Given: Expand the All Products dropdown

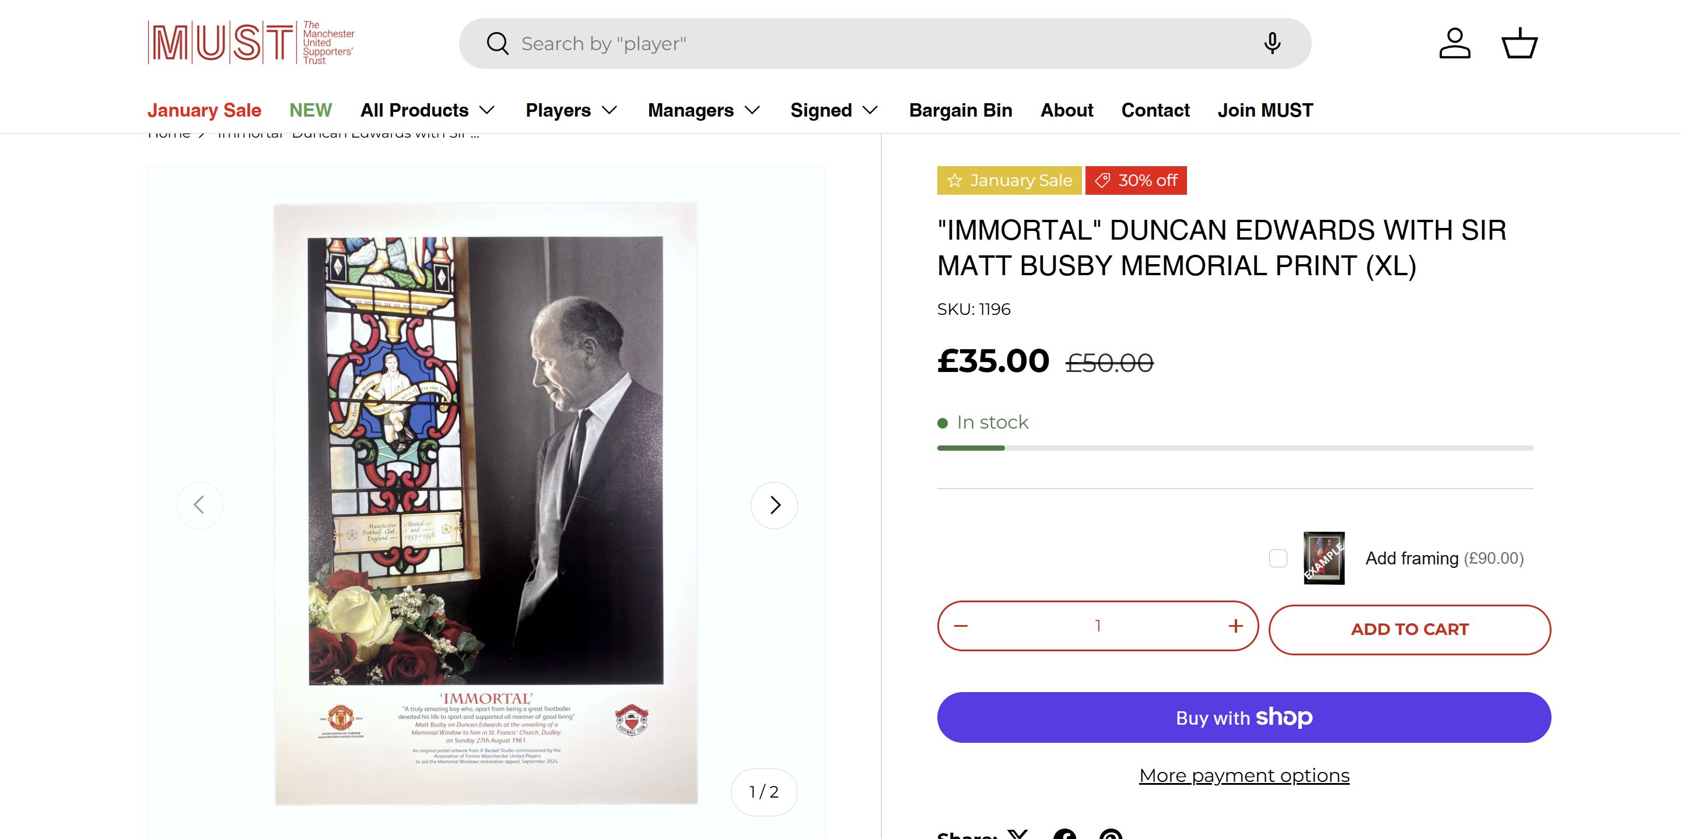Looking at the screenshot, I should click(428, 110).
